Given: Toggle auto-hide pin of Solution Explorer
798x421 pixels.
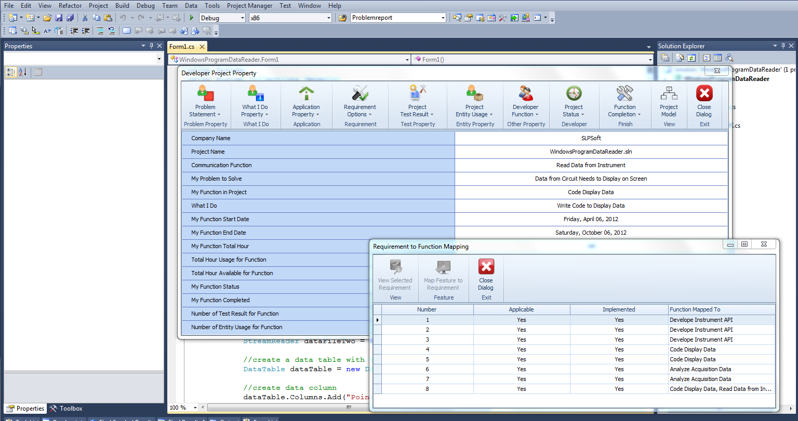Looking at the screenshot, I should click(783, 46).
